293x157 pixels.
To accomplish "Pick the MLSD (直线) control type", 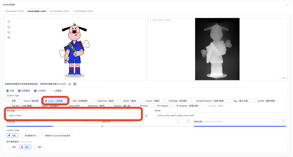I will [129, 101].
